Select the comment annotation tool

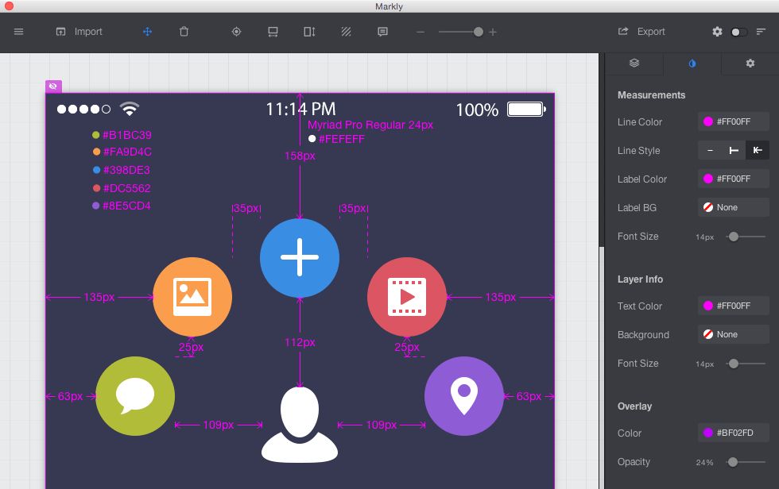[x=382, y=32]
